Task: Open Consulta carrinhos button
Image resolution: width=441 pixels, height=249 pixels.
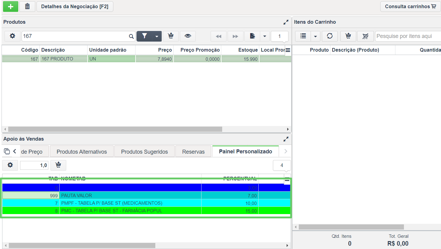Action: [x=410, y=6]
